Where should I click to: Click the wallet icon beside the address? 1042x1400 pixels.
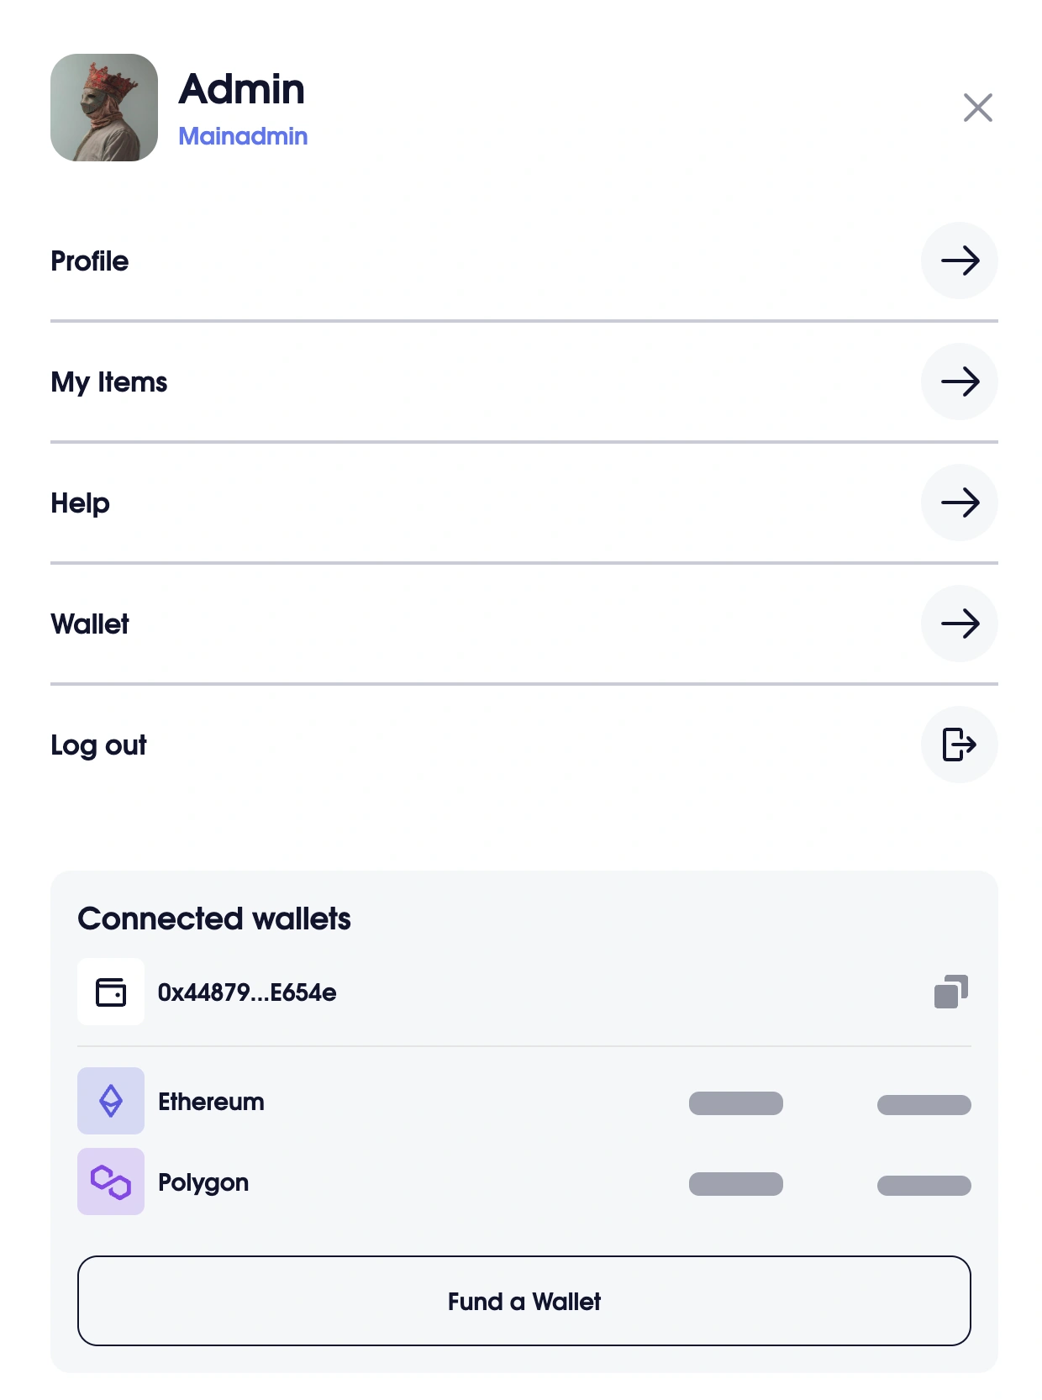click(111, 992)
